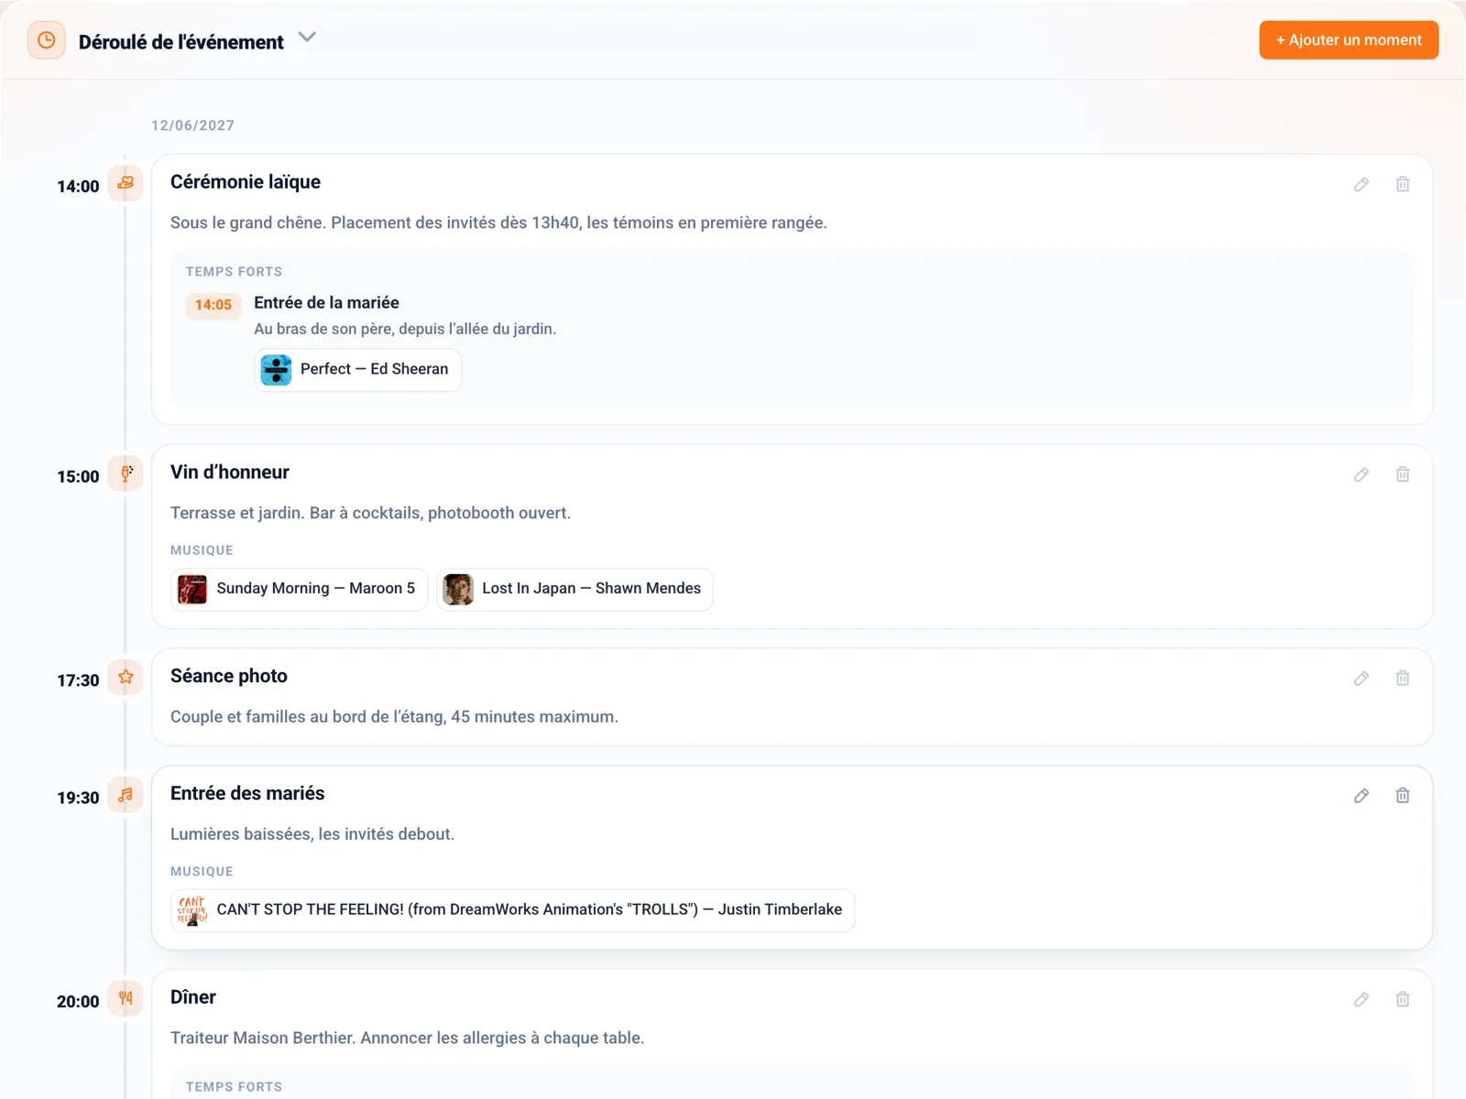Edit the Entrée des mariés moment
Viewport: 1466px width, 1099px height.
click(1362, 796)
